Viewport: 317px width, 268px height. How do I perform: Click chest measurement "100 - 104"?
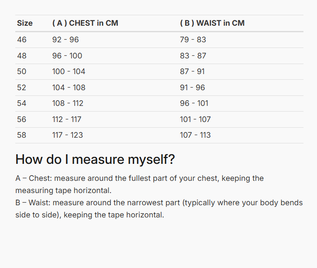click(69, 71)
